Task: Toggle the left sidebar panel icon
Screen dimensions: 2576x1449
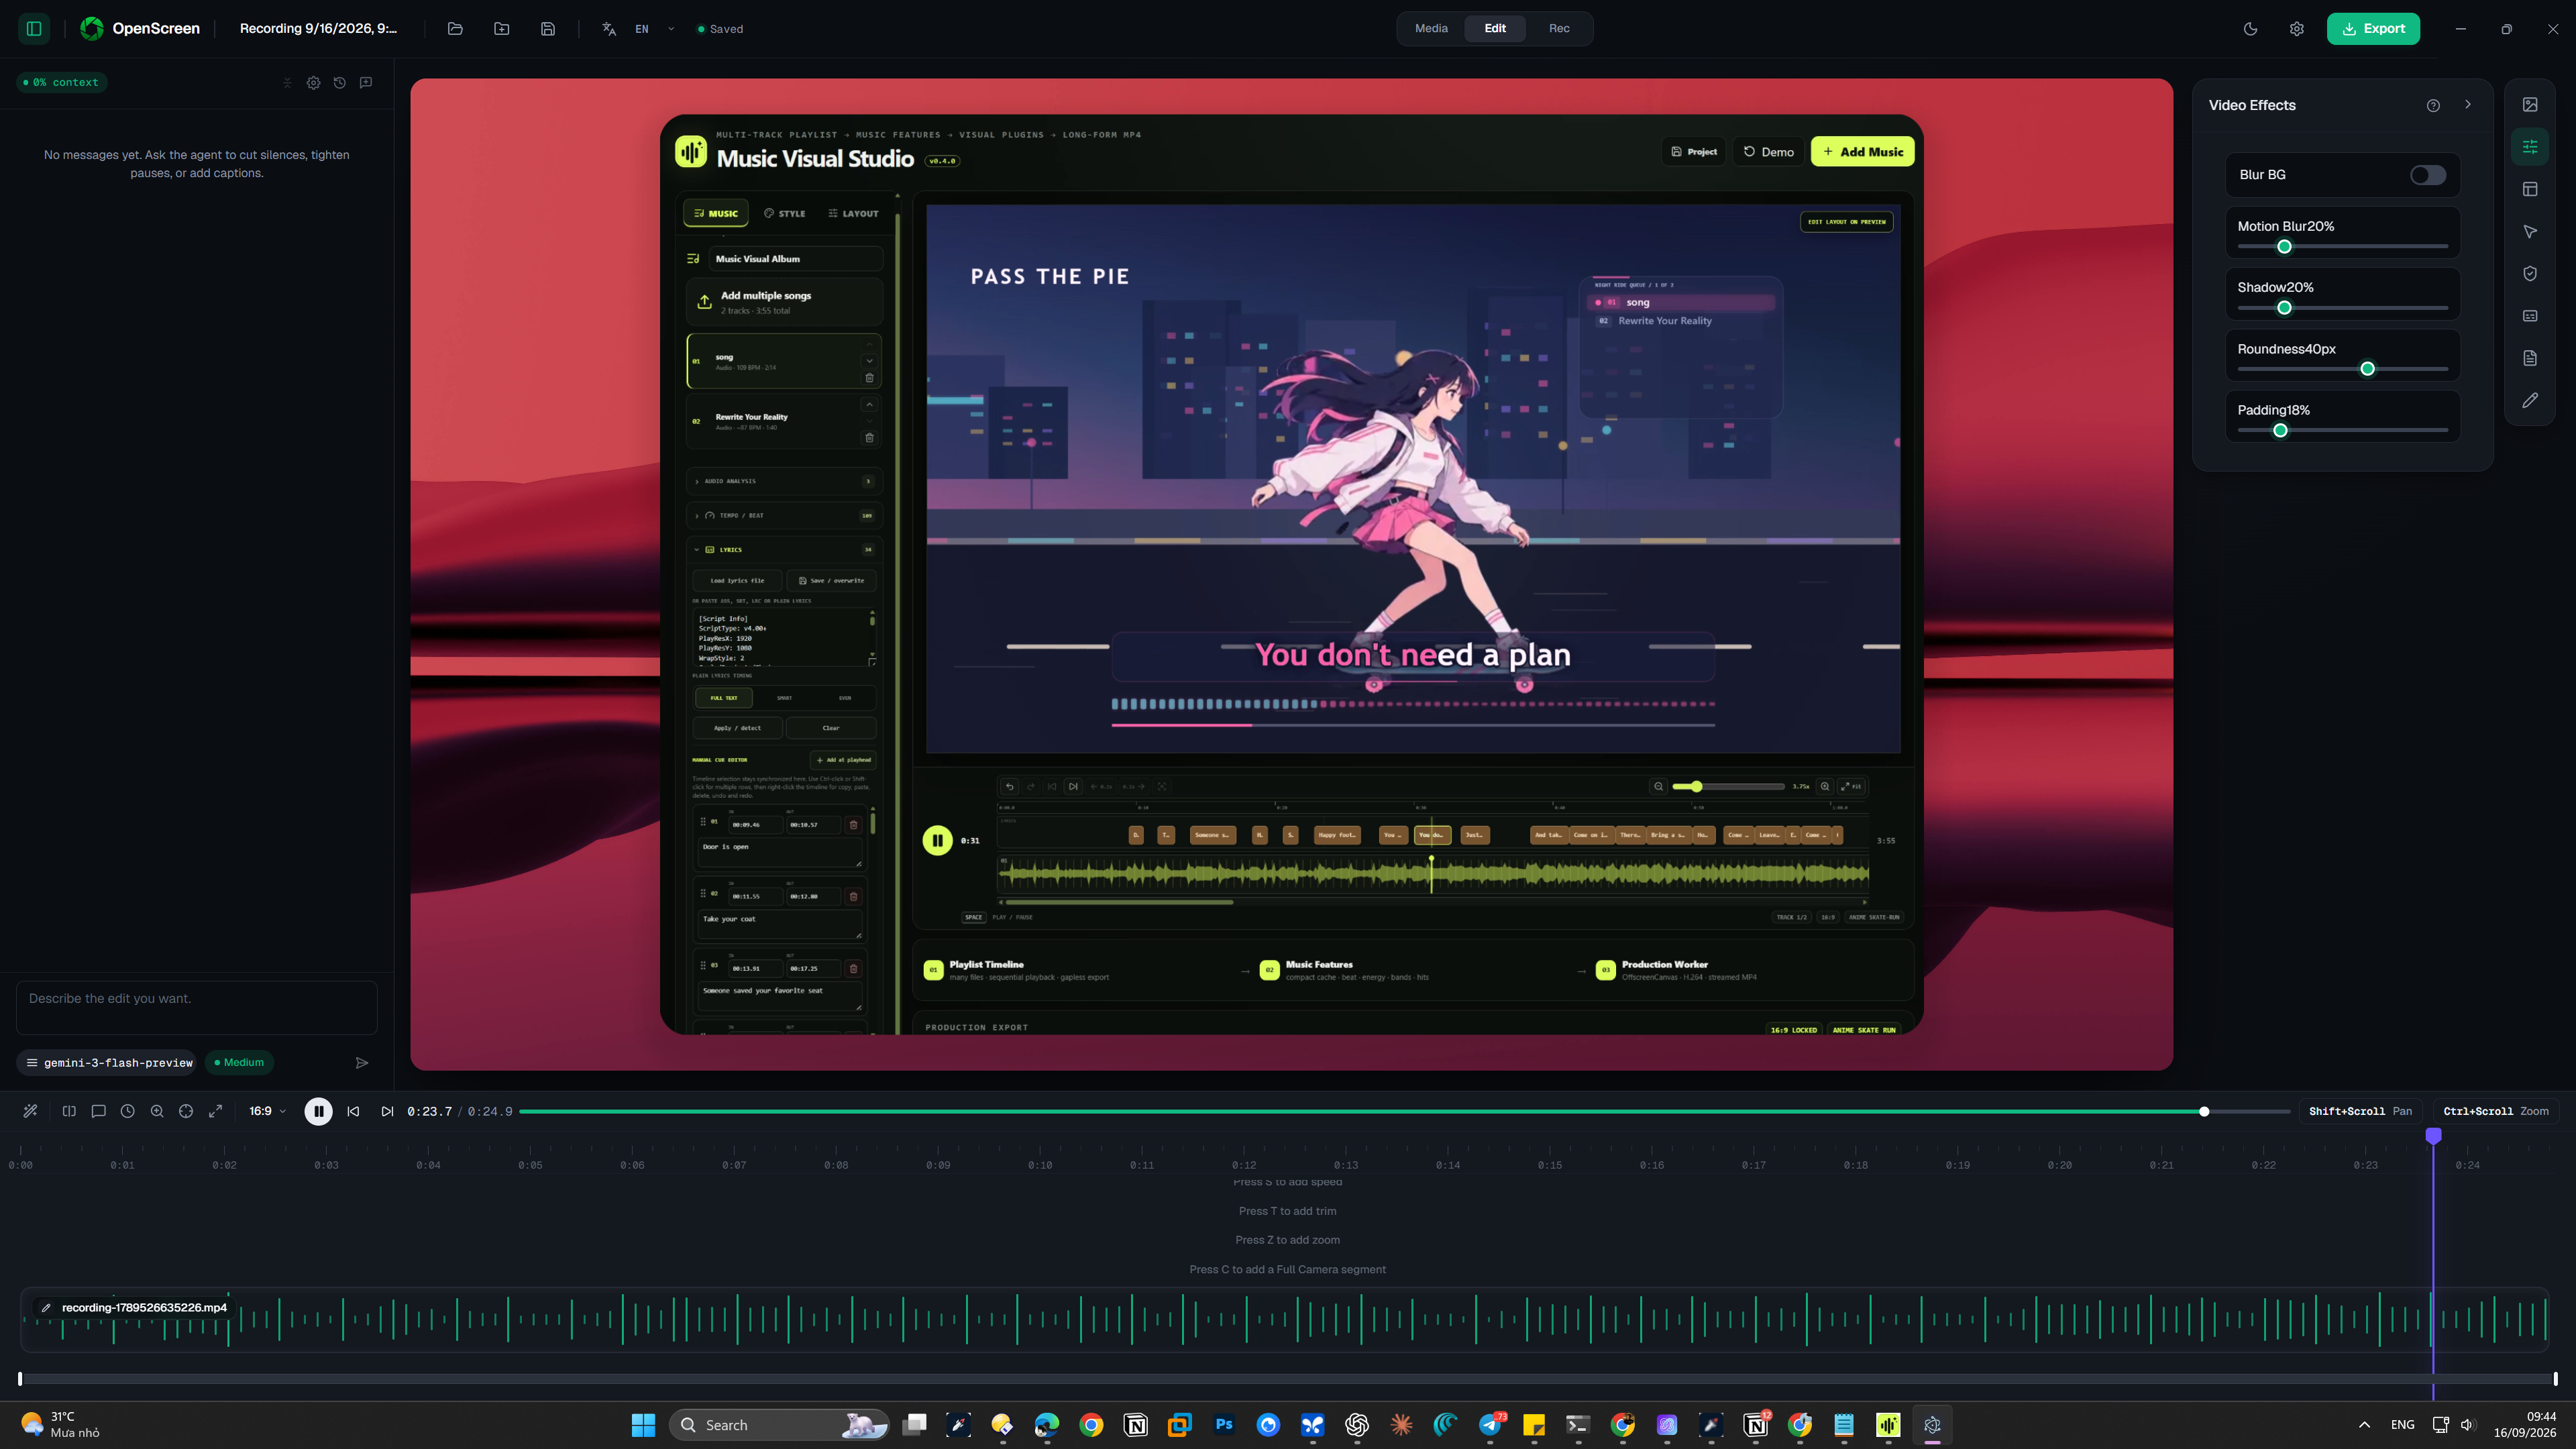Action: coord(34,29)
